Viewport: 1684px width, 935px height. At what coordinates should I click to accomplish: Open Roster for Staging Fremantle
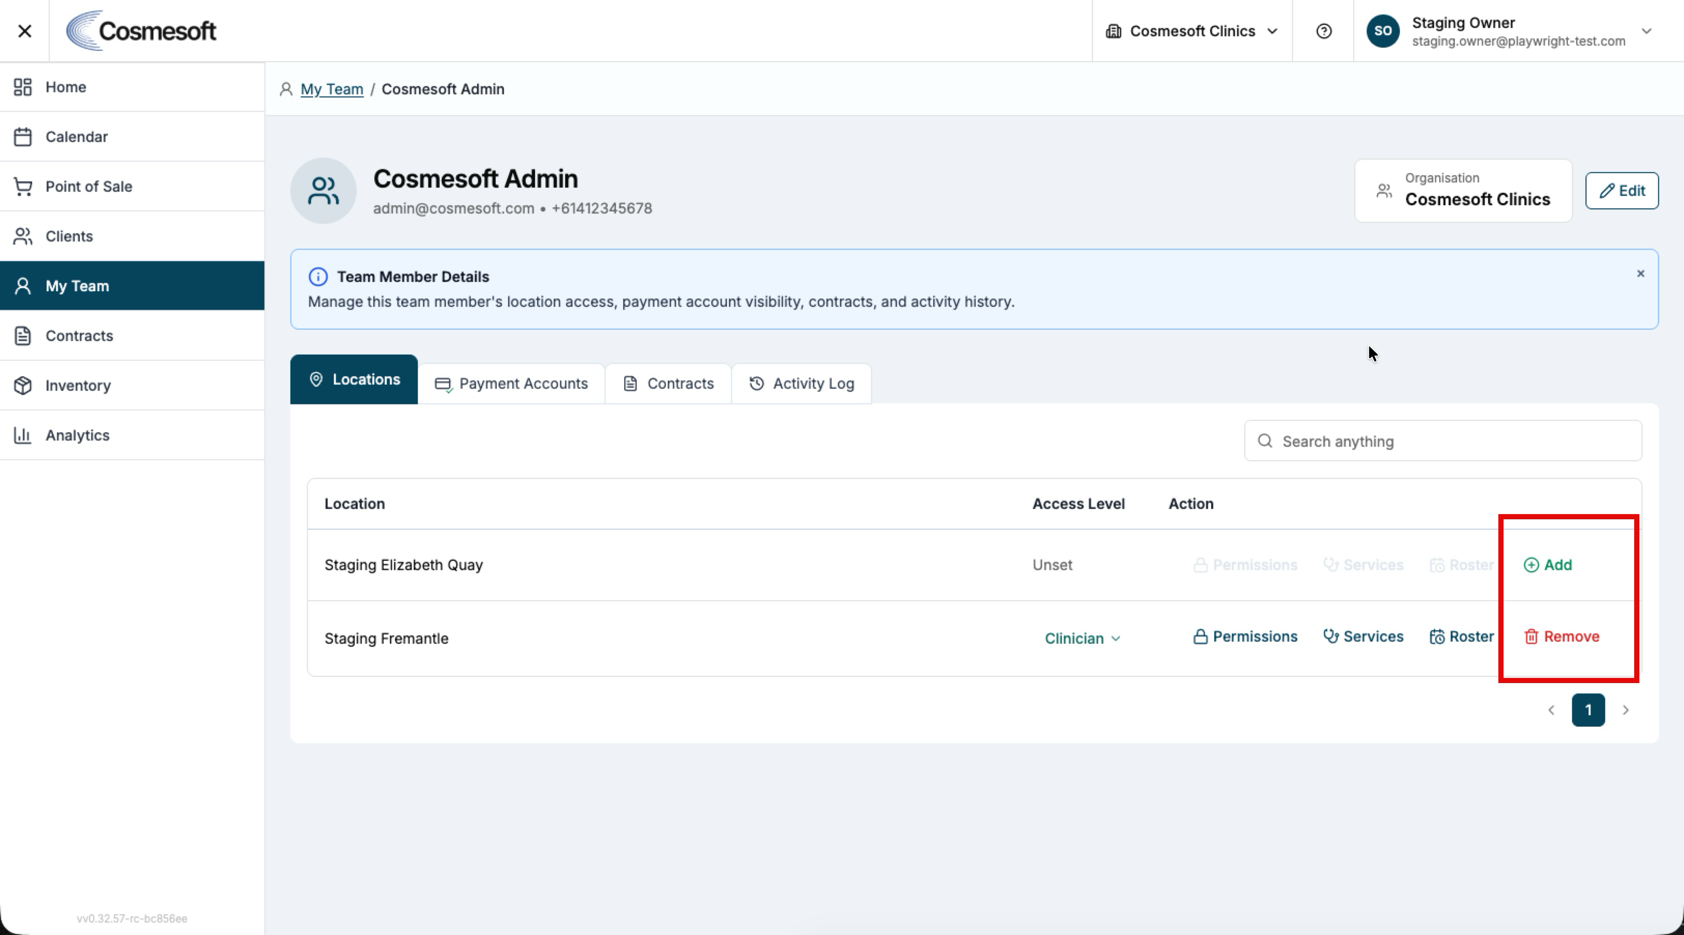1461,636
